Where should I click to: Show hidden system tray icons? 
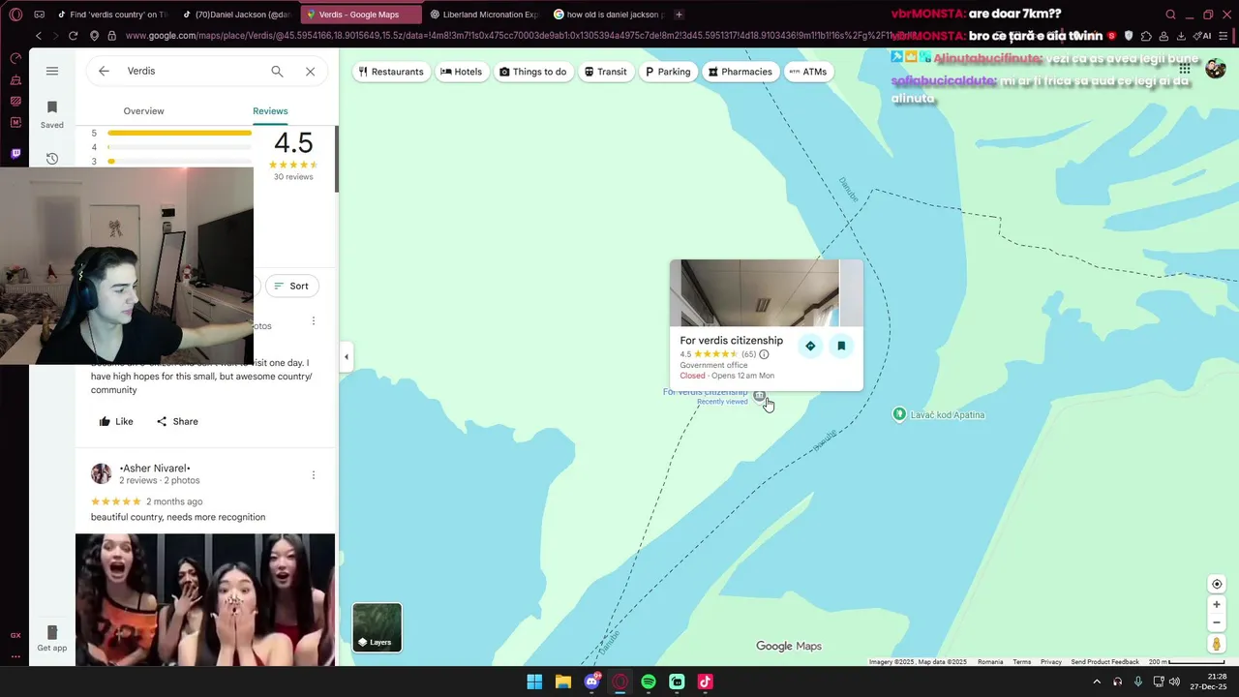pos(1097,682)
